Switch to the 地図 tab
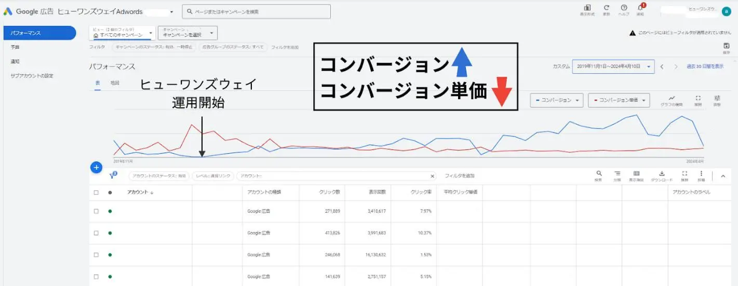This screenshot has width=738, height=286. coord(115,83)
